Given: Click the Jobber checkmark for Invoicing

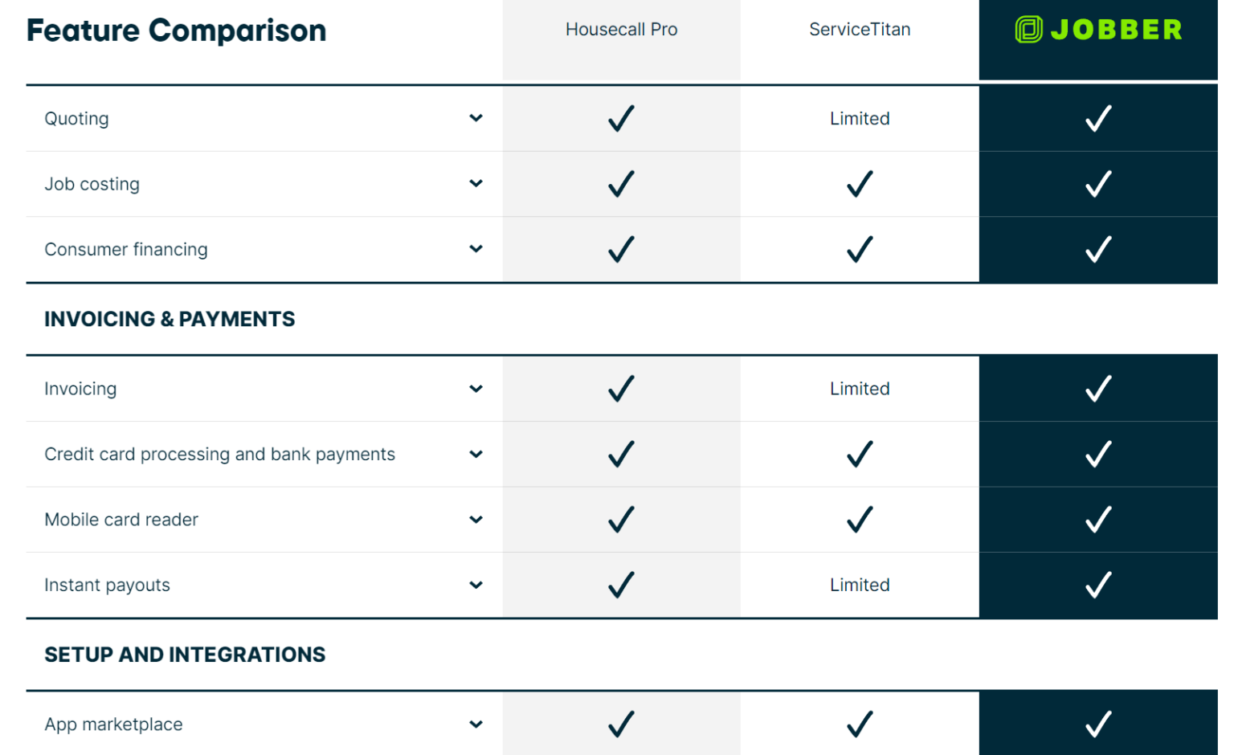Looking at the screenshot, I should 1097,388.
